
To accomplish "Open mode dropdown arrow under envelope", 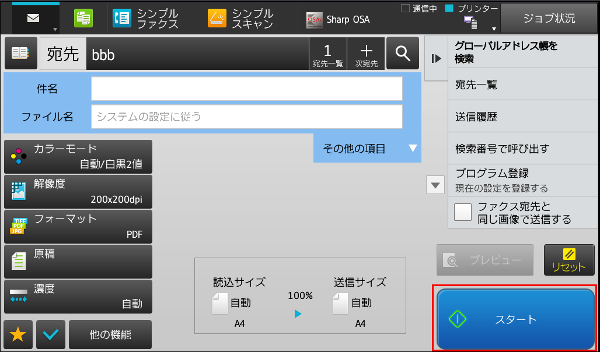I will (55, 29).
